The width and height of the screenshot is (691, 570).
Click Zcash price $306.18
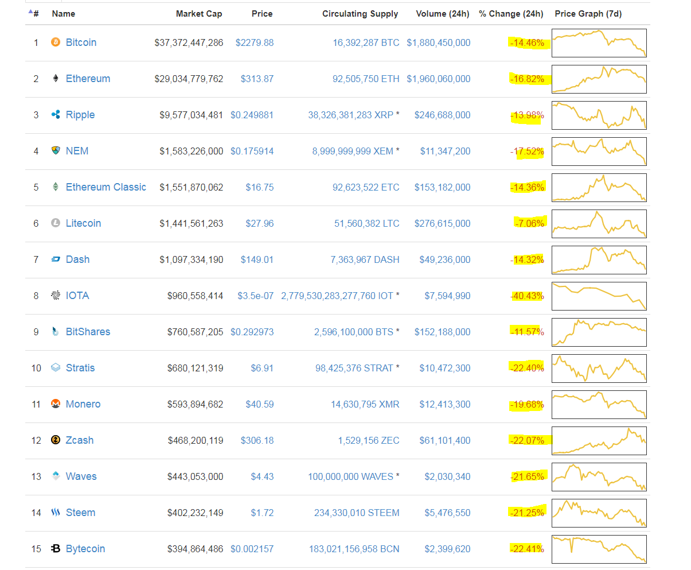[x=257, y=440]
